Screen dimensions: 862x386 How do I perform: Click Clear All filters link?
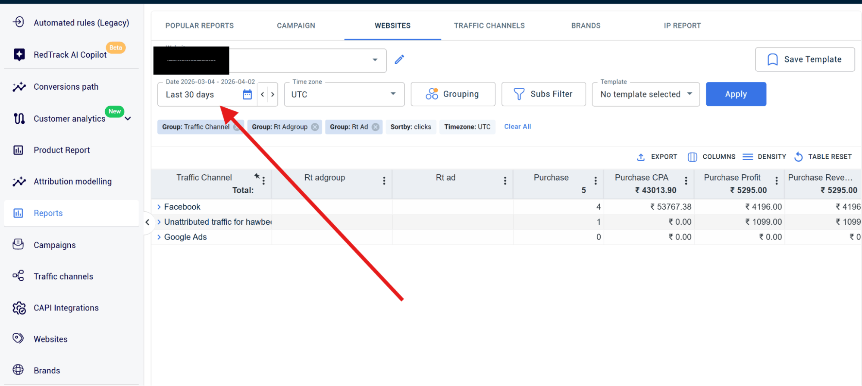[517, 127]
